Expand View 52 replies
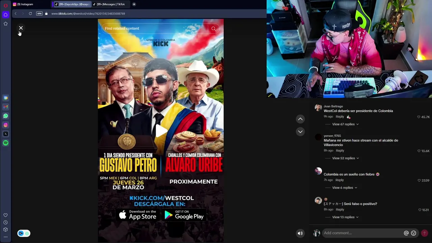This screenshot has width=432, height=243. tap(345, 158)
